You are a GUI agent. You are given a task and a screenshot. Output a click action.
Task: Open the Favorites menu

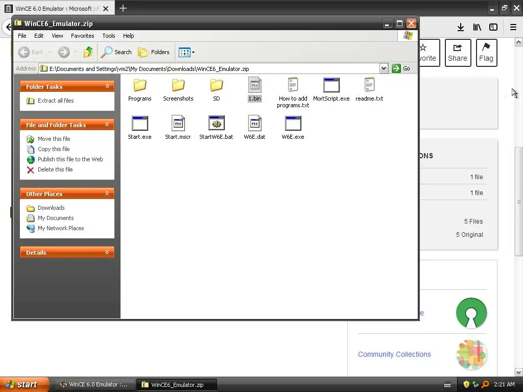click(82, 36)
